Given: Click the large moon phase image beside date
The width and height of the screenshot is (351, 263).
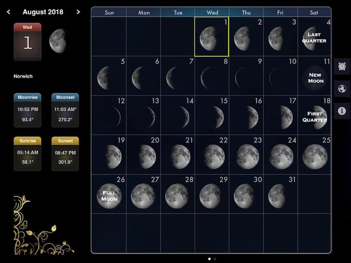Looking at the screenshot, I should (58, 41).
